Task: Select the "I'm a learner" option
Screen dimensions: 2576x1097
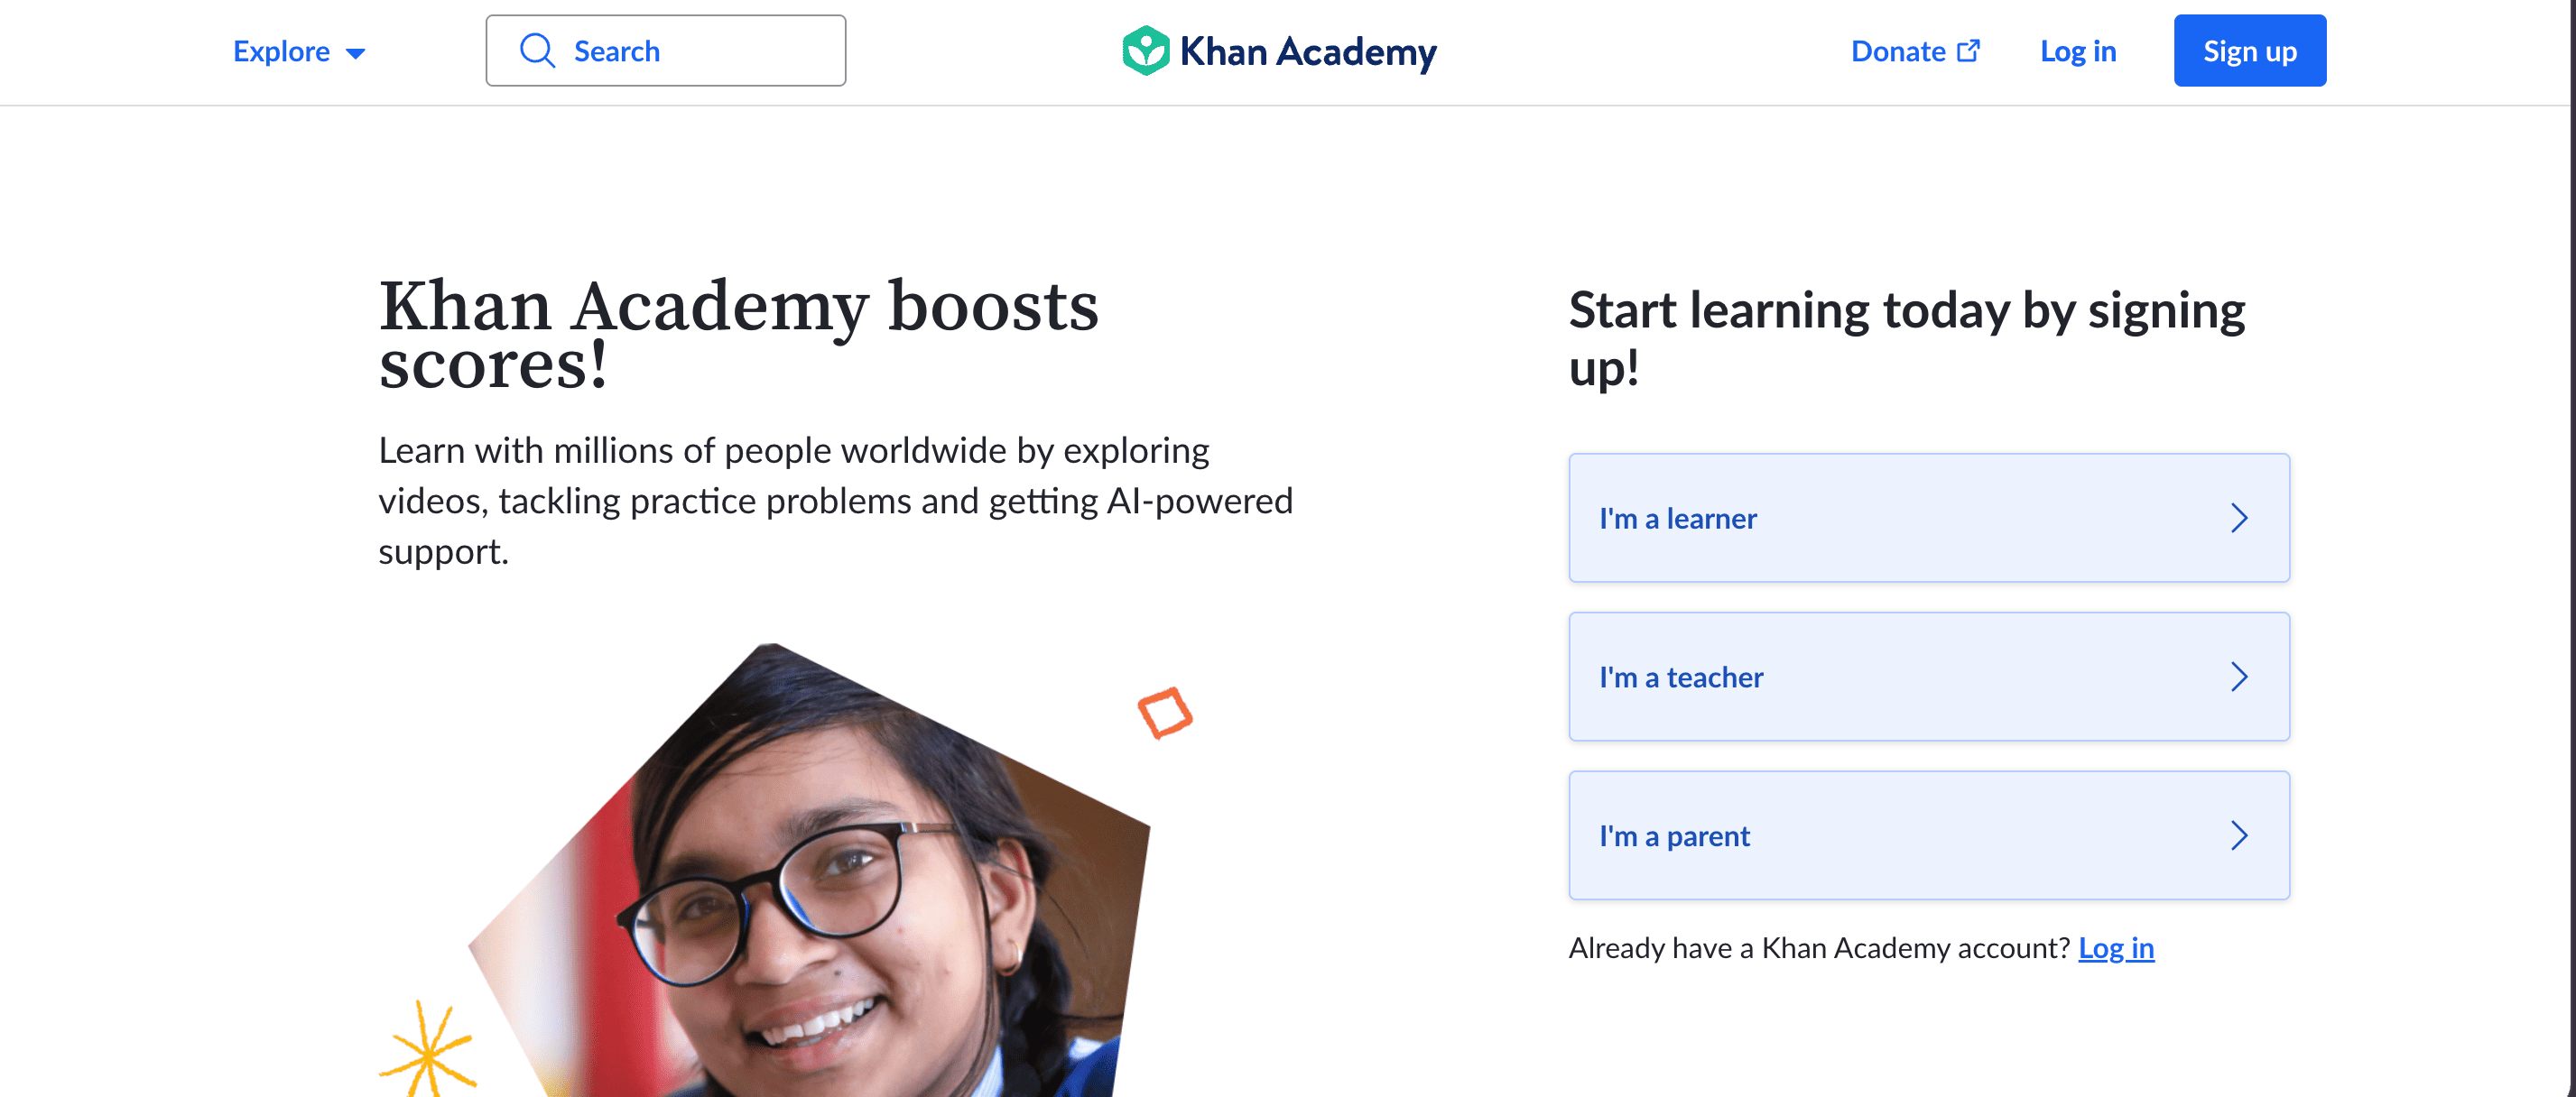Action: tap(1677, 519)
